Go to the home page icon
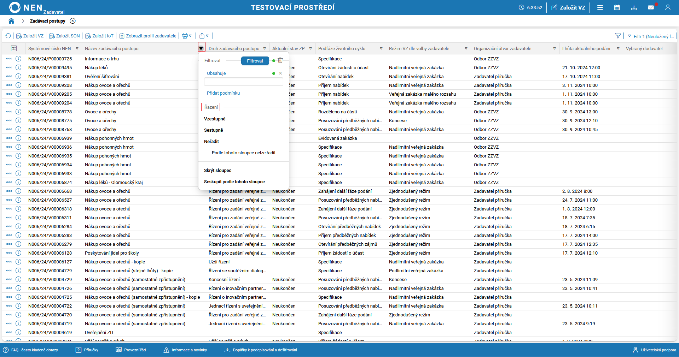The width and height of the screenshot is (679, 357). click(11, 21)
